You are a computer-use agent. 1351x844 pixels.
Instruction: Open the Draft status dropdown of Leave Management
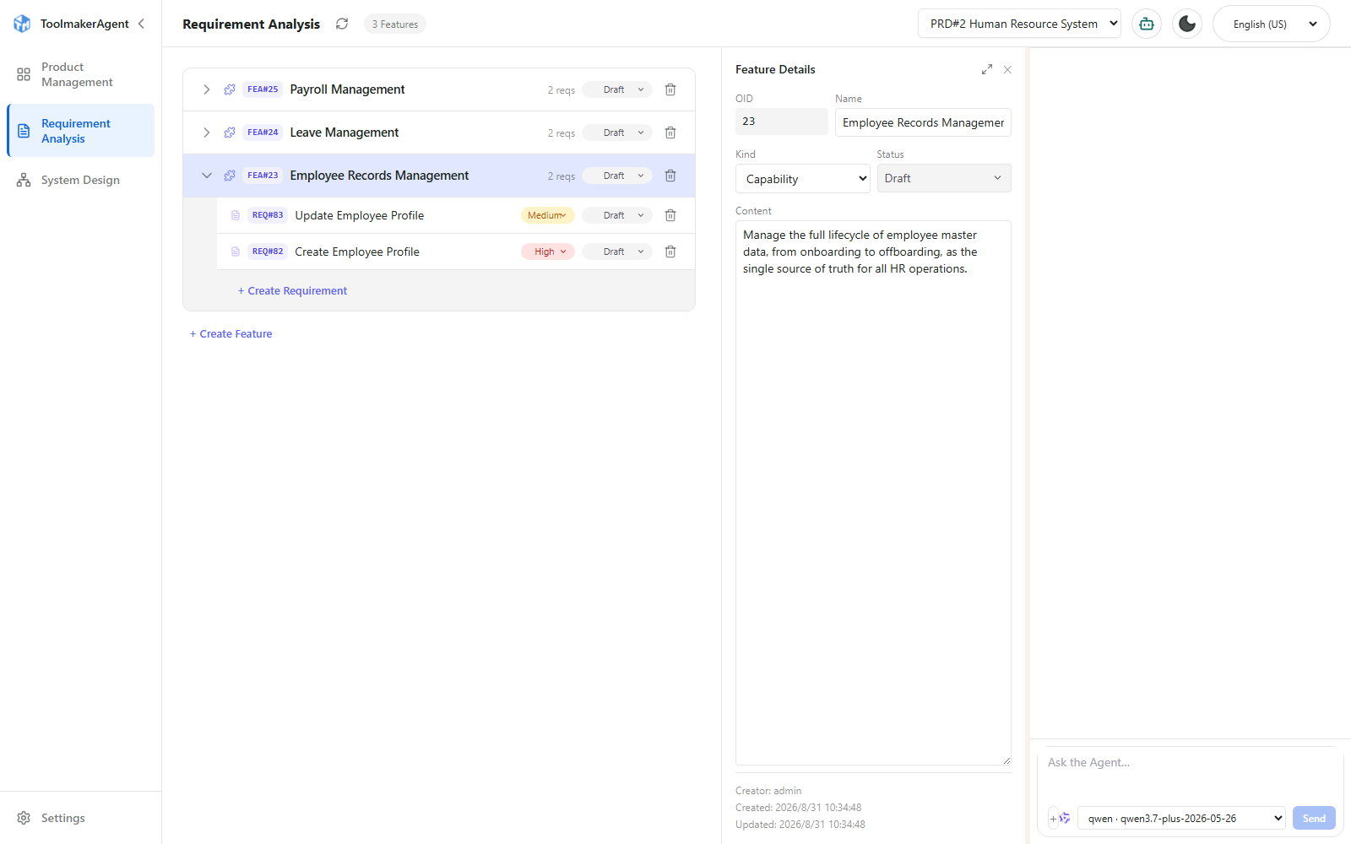coord(617,133)
